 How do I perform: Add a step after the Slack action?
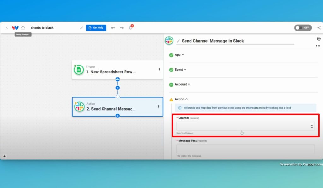[x=118, y=116]
